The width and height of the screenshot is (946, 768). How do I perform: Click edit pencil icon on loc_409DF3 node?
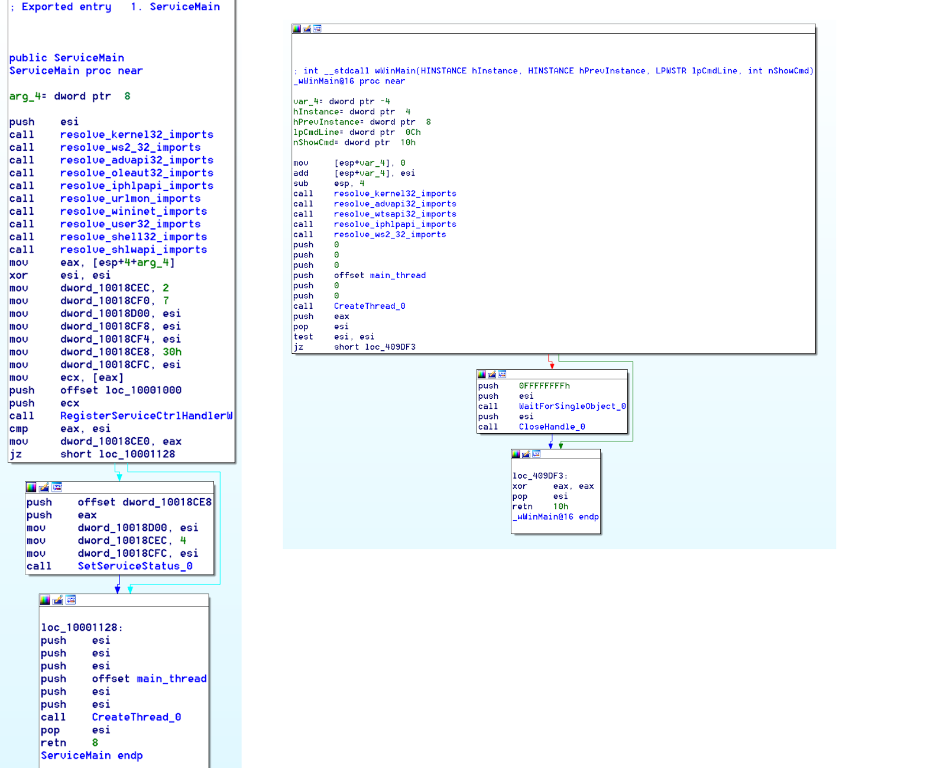pos(526,454)
